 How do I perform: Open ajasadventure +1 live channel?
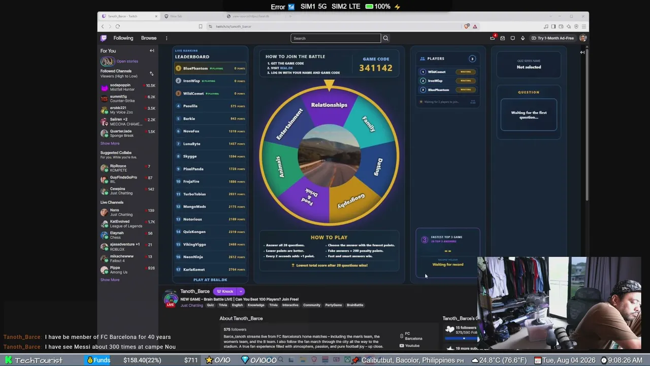127,247
